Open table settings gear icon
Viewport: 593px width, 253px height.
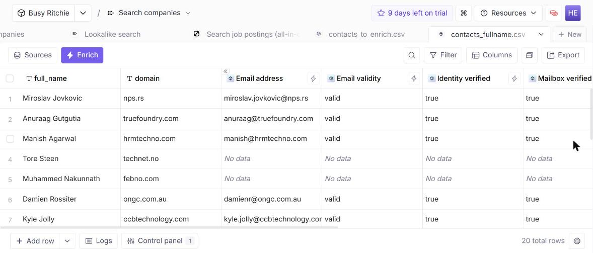click(x=577, y=241)
